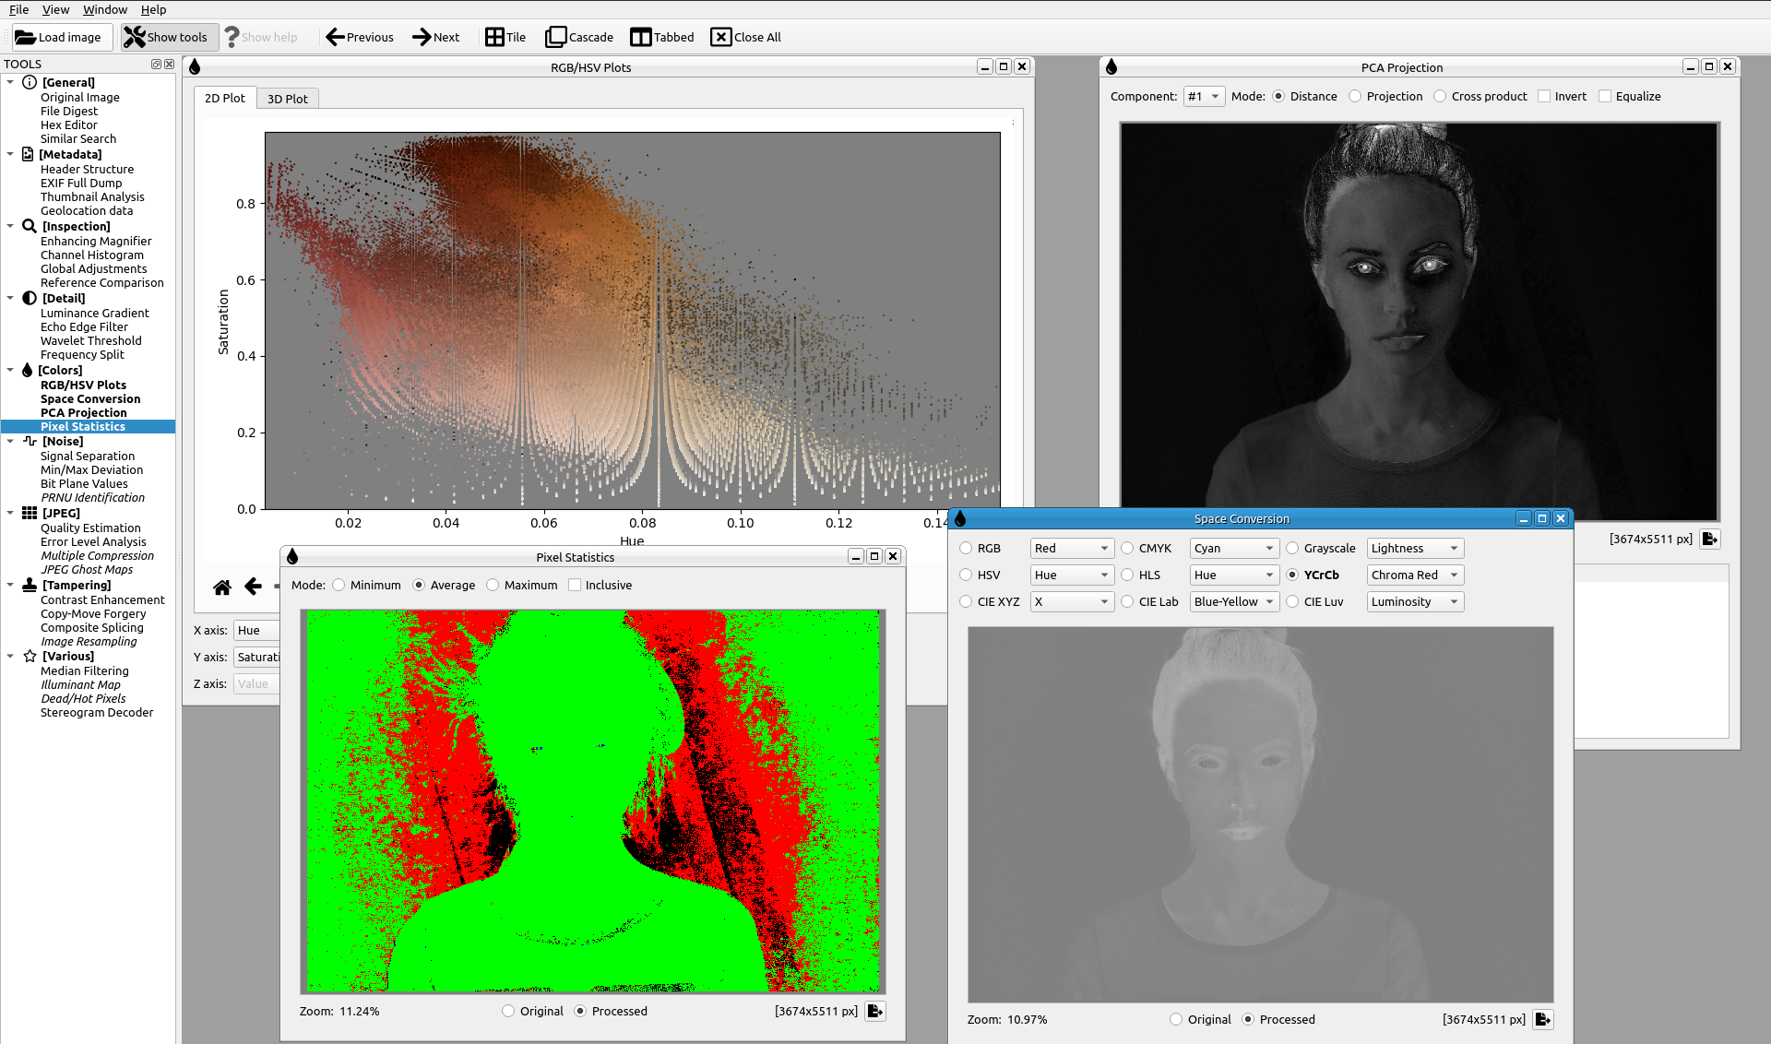The width and height of the screenshot is (1771, 1044).
Task: Open the Window menu
Action: point(105,9)
